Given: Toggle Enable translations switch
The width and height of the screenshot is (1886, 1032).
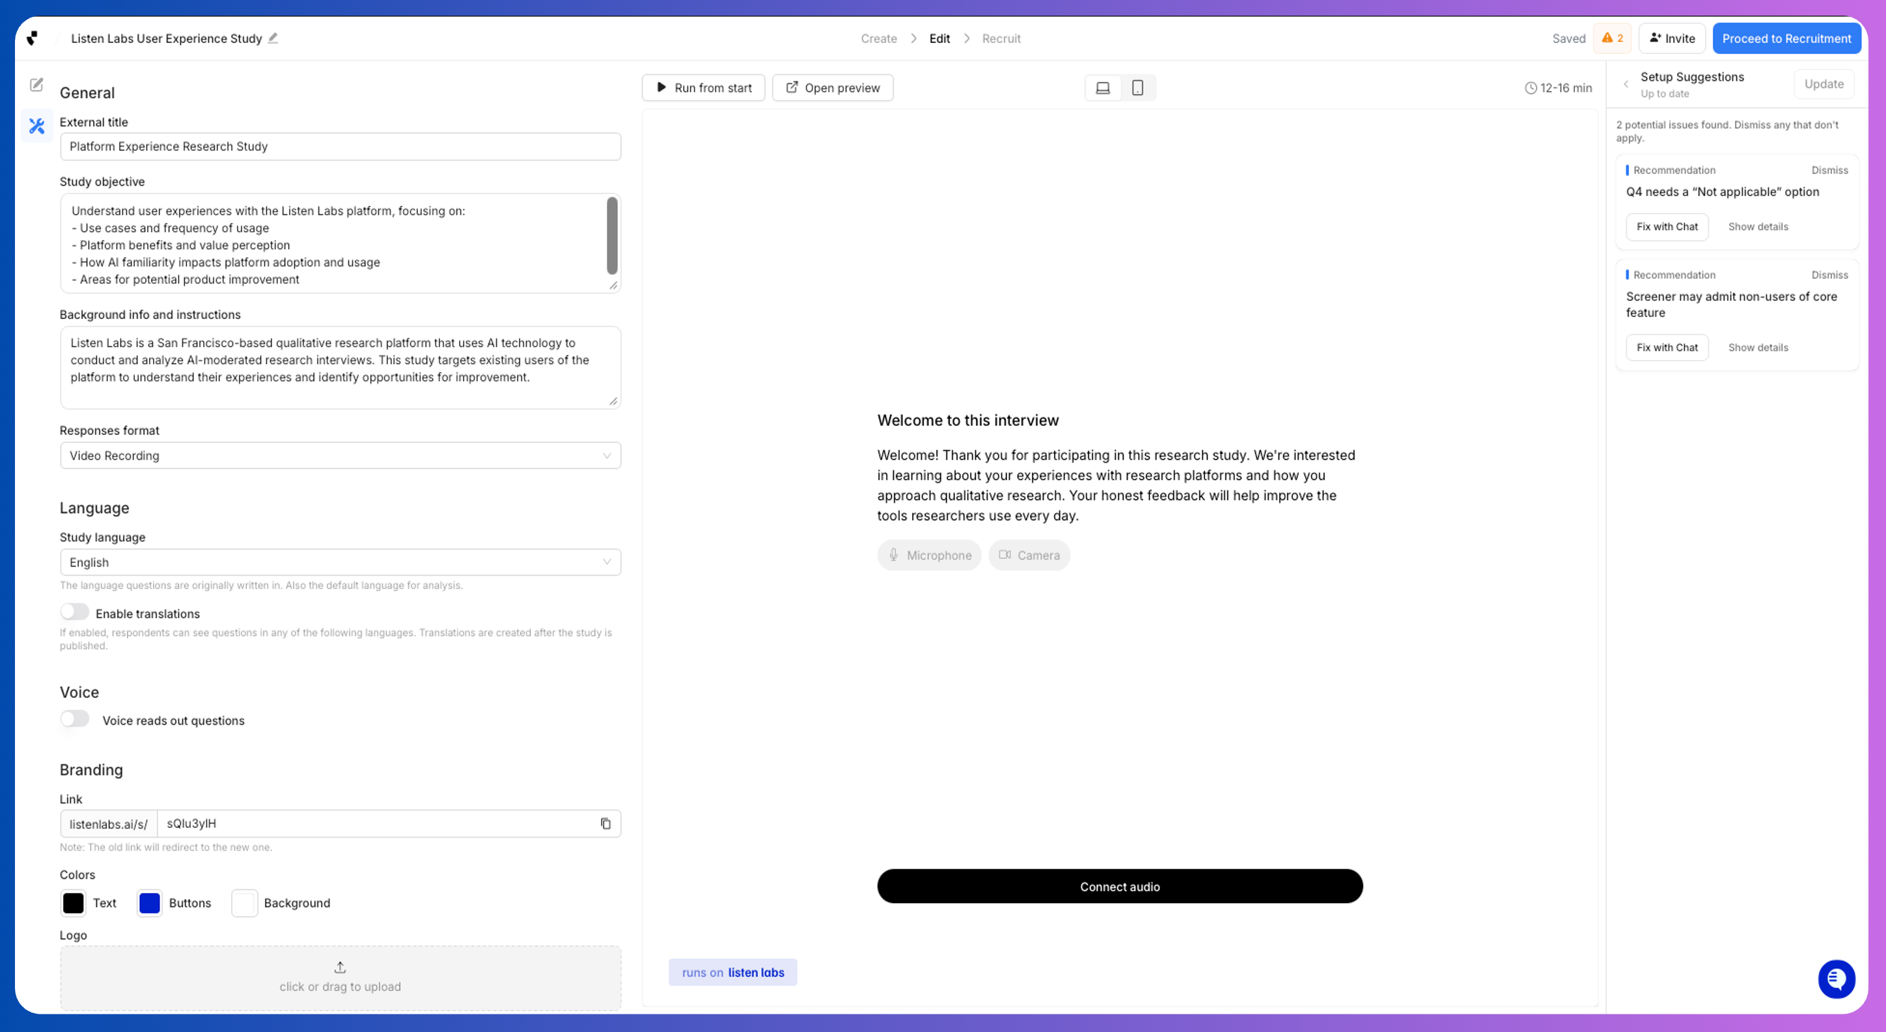Looking at the screenshot, I should 75,611.
